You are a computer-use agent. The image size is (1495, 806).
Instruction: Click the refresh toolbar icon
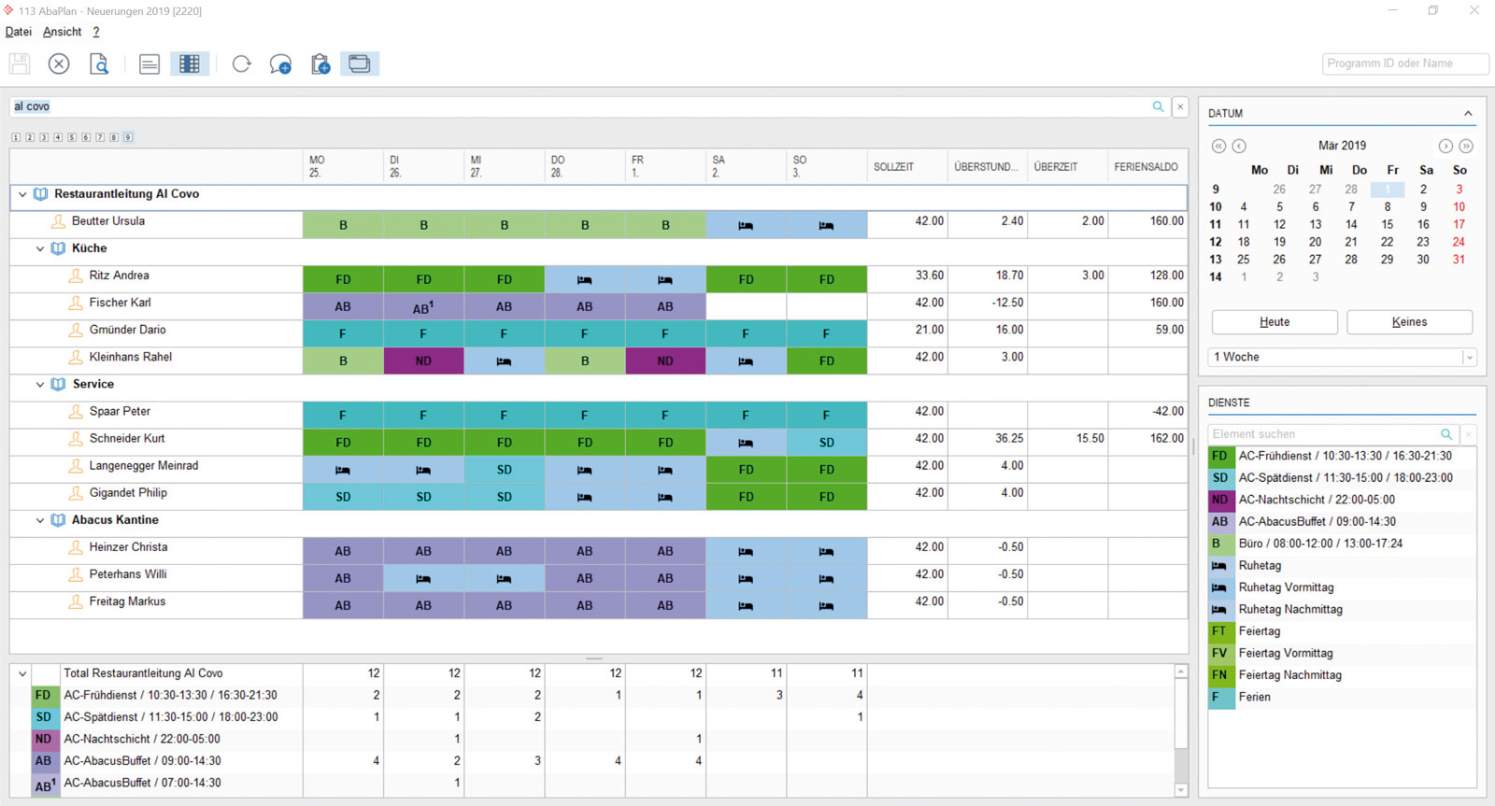(241, 64)
